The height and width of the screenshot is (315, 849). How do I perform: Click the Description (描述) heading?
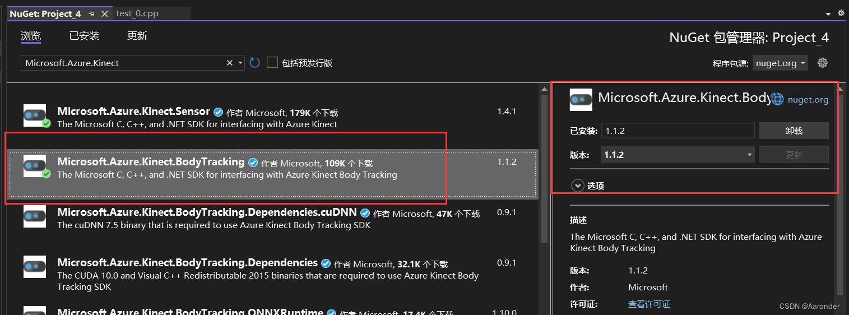pyautogui.click(x=578, y=220)
